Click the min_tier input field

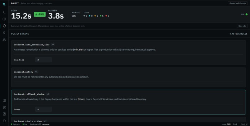[43, 60]
